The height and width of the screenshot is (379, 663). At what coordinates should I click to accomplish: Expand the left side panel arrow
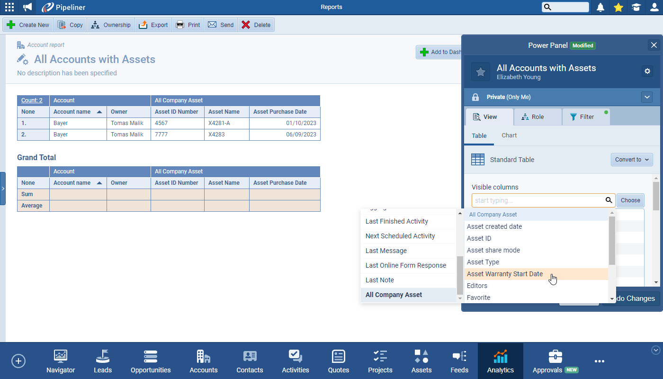click(3, 189)
